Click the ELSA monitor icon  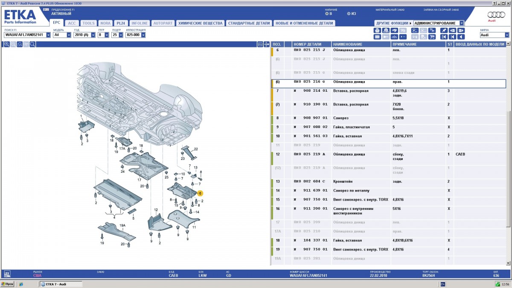tap(415, 30)
